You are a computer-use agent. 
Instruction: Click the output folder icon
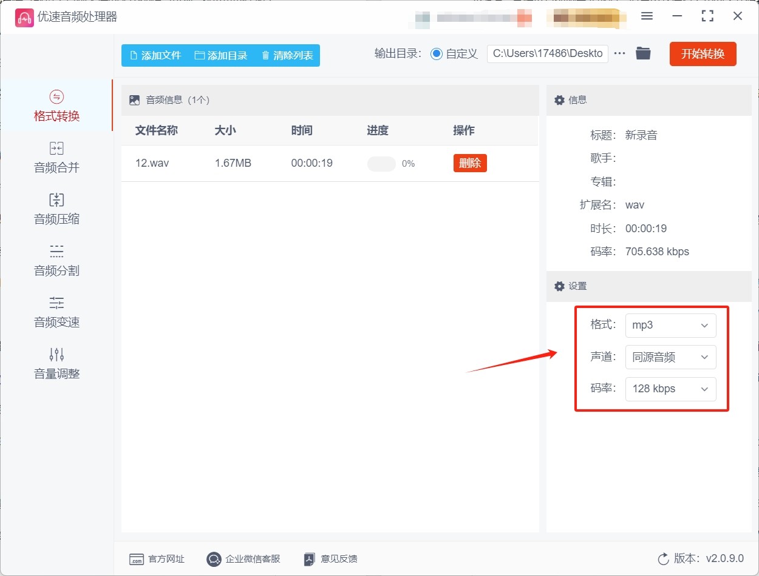tap(643, 53)
